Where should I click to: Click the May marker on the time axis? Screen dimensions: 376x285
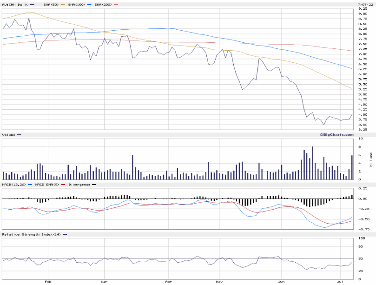pyautogui.click(x=220, y=282)
